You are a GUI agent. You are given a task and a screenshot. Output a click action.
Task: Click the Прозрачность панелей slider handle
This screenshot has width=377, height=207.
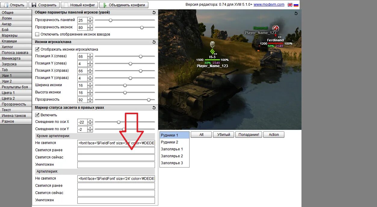[110, 20]
